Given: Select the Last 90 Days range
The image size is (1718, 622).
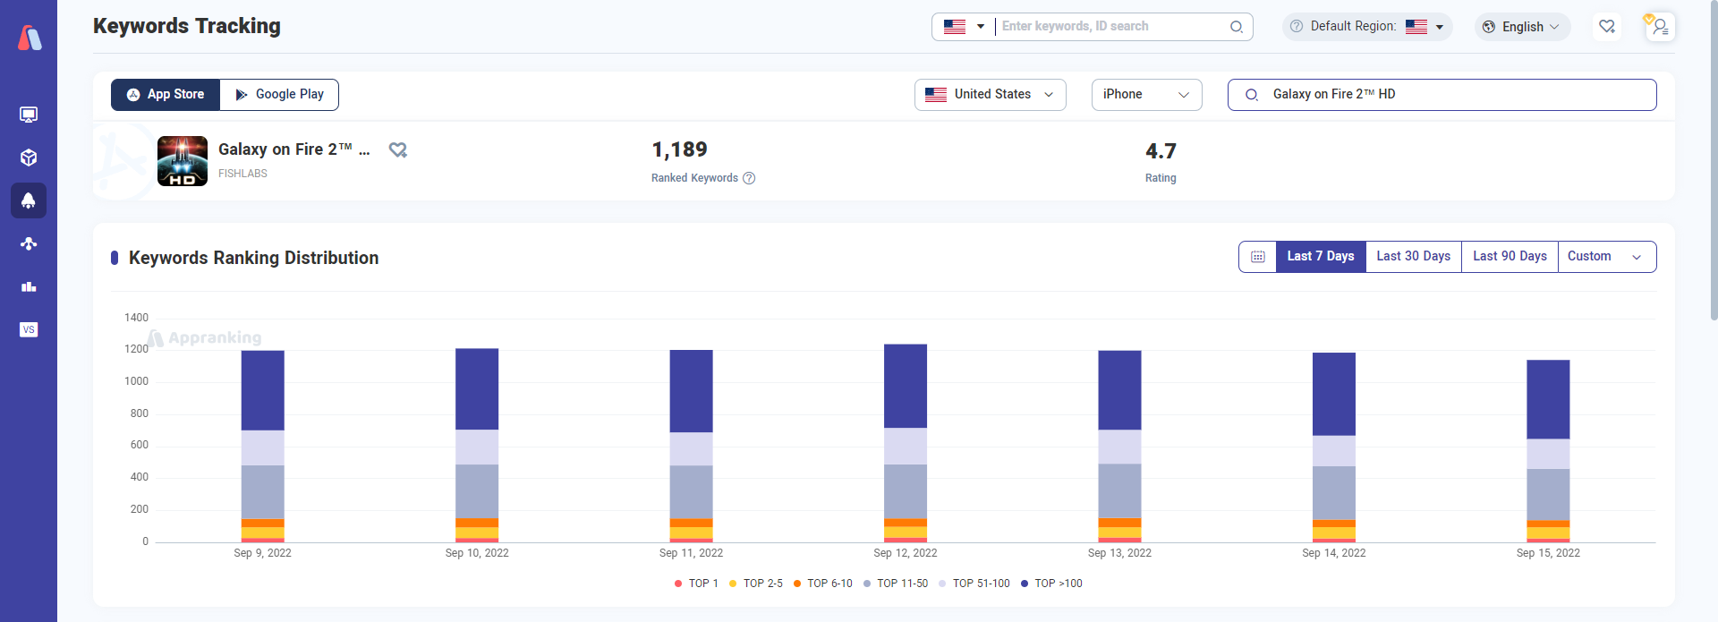Looking at the screenshot, I should [x=1510, y=257].
